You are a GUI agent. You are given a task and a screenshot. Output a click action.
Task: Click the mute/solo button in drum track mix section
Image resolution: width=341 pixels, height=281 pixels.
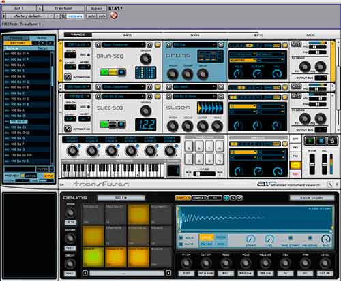tap(297, 44)
